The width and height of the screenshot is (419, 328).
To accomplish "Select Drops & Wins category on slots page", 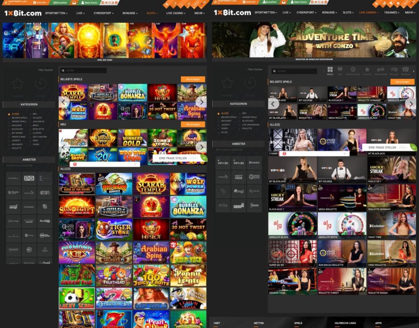I will tap(19, 137).
